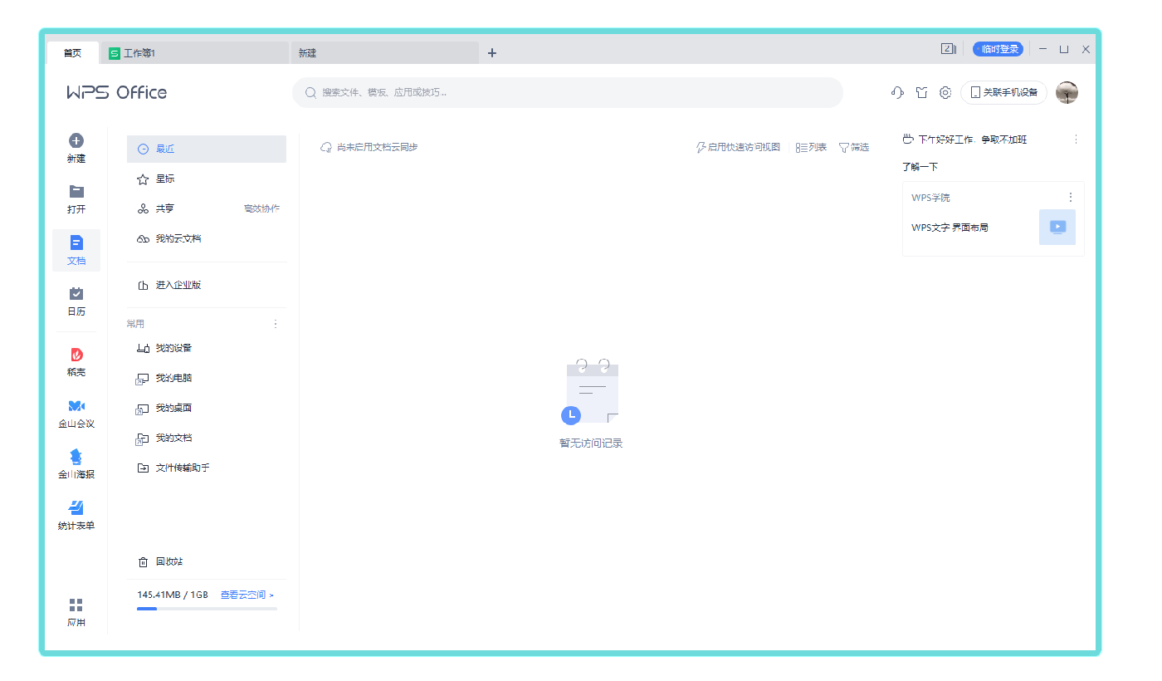The image size is (1162, 681).
Task: Click the WPS Office logo
Action: point(117,92)
